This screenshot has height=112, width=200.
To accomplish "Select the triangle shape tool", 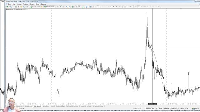I will click(111, 7).
